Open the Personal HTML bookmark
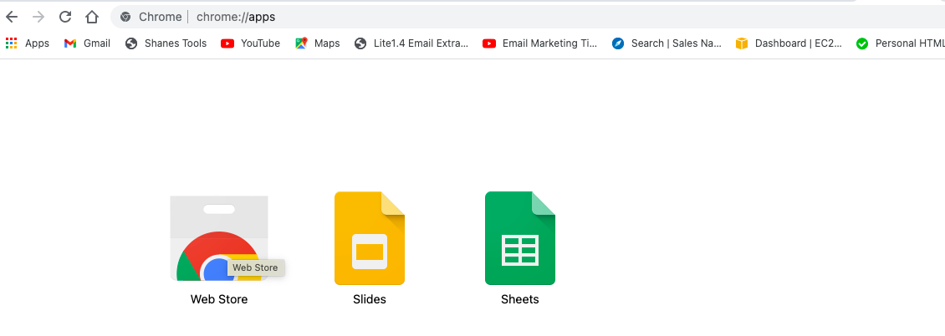The width and height of the screenshot is (945, 336). coord(901,43)
